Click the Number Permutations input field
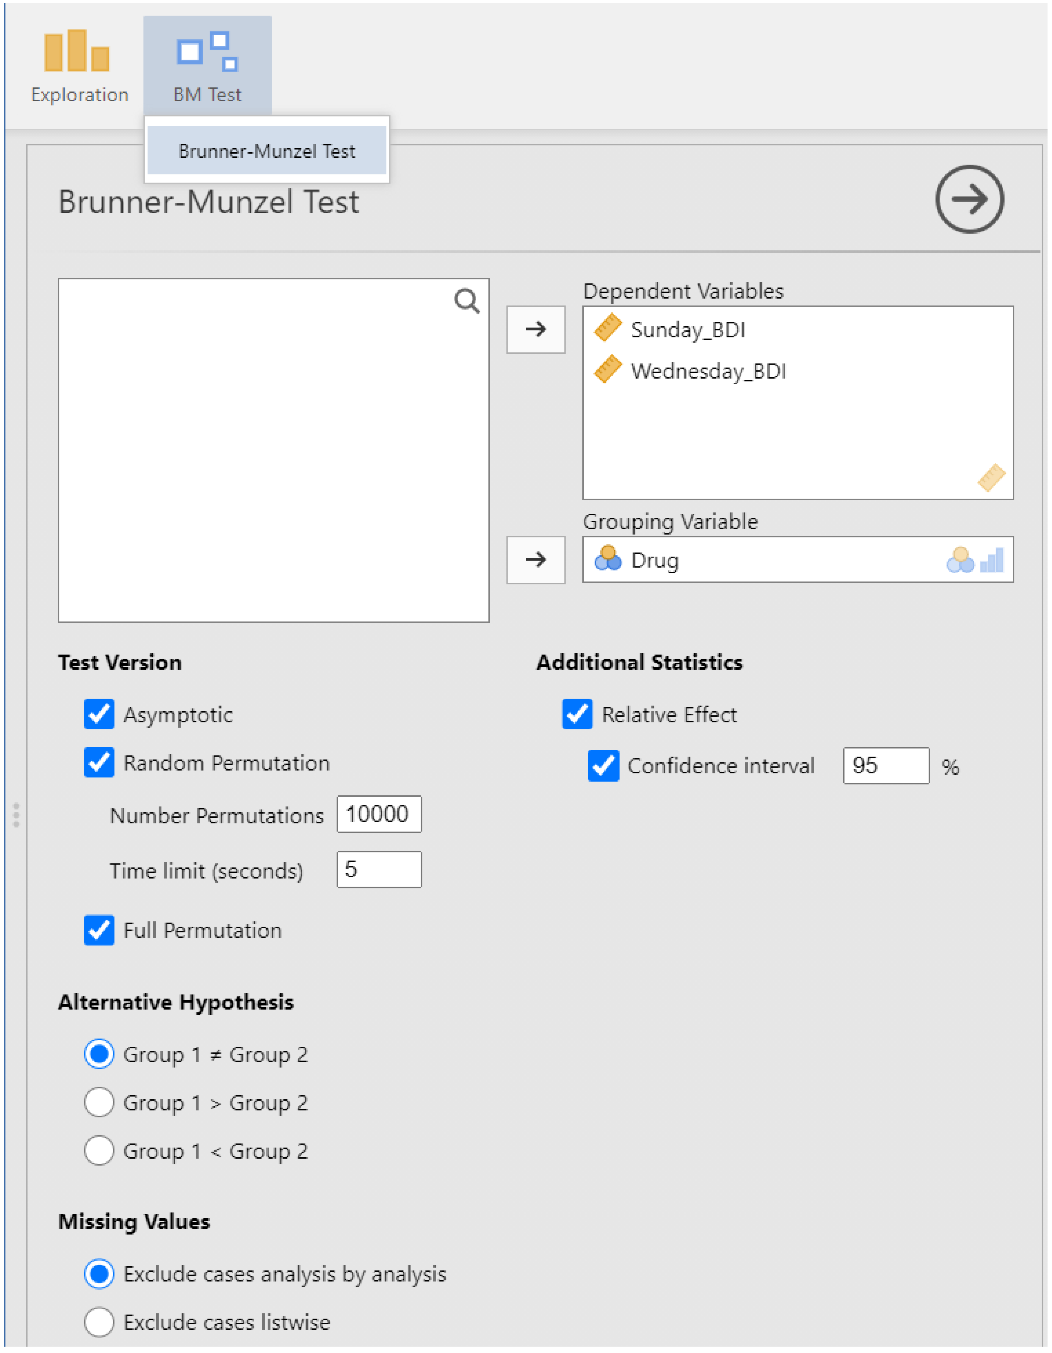The height and width of the screenshot is (1353, 1052). 378,814
